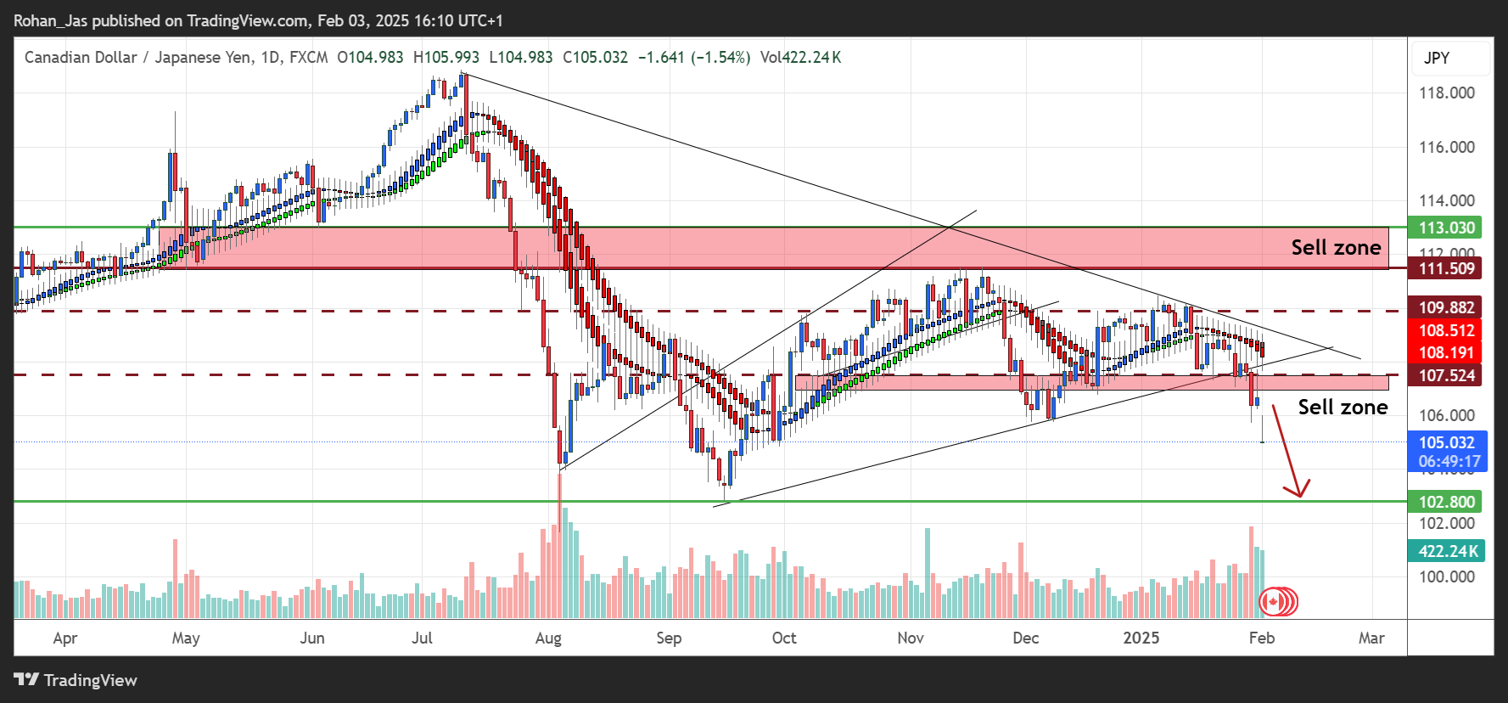Image resolution: width=1508 pixels, height=703 pixels.
Task: Click the 108.512 red price label
Action: tap(1446, 330)
